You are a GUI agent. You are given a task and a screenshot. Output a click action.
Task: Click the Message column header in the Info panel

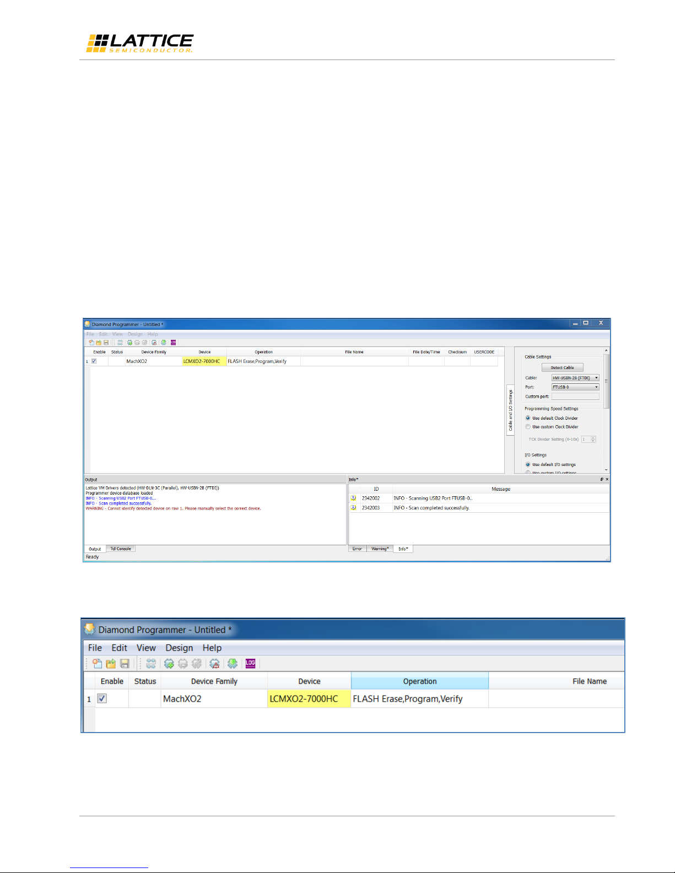coord(501,489)
